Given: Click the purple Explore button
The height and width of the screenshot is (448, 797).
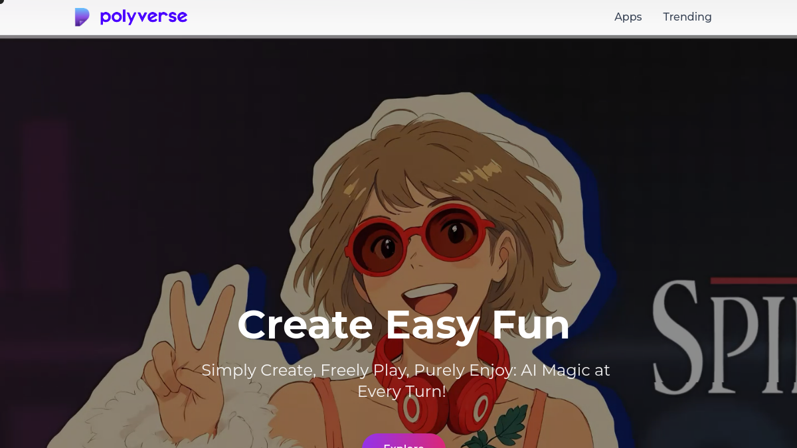Looking at the screenshot, I should click(x=404, y=441).
